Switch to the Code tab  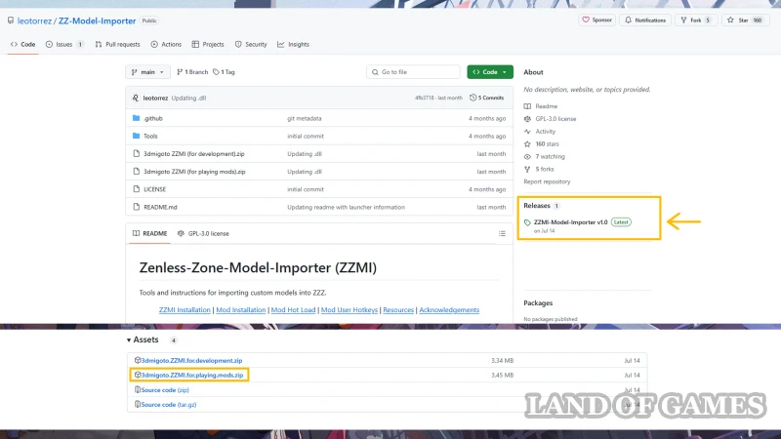22,44
